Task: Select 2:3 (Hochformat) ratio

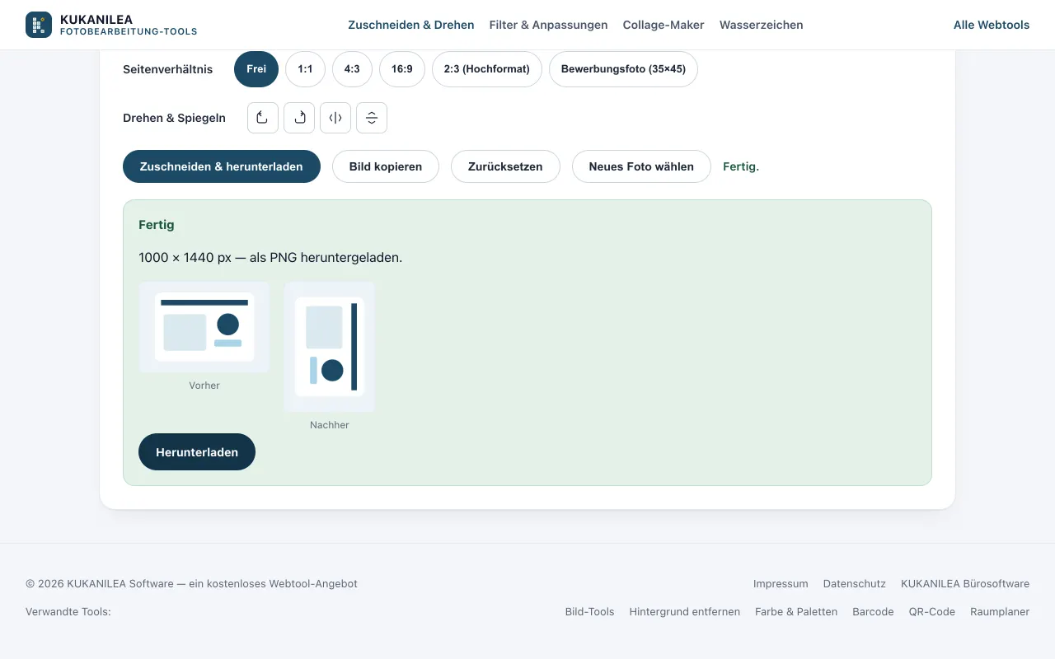Action: coord(487,69)
